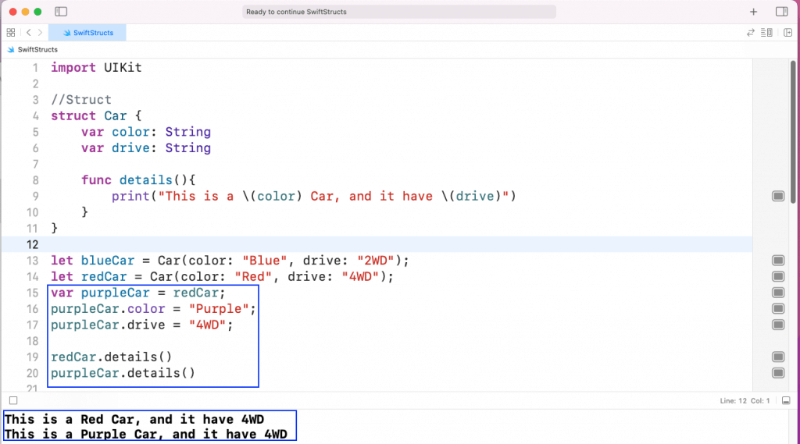Toggle the right inspector panel
Image resolution: width=800 pixels, height=444 pixels.
click(781, 12)
